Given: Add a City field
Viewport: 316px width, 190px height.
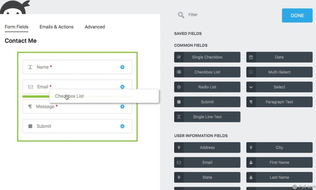Looking at the screenshot, I should point(279,148).
